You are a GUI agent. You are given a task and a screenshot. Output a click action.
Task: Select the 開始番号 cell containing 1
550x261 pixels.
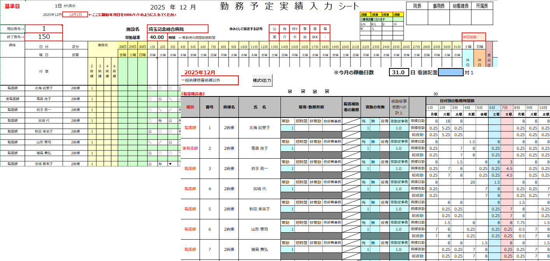44,28
